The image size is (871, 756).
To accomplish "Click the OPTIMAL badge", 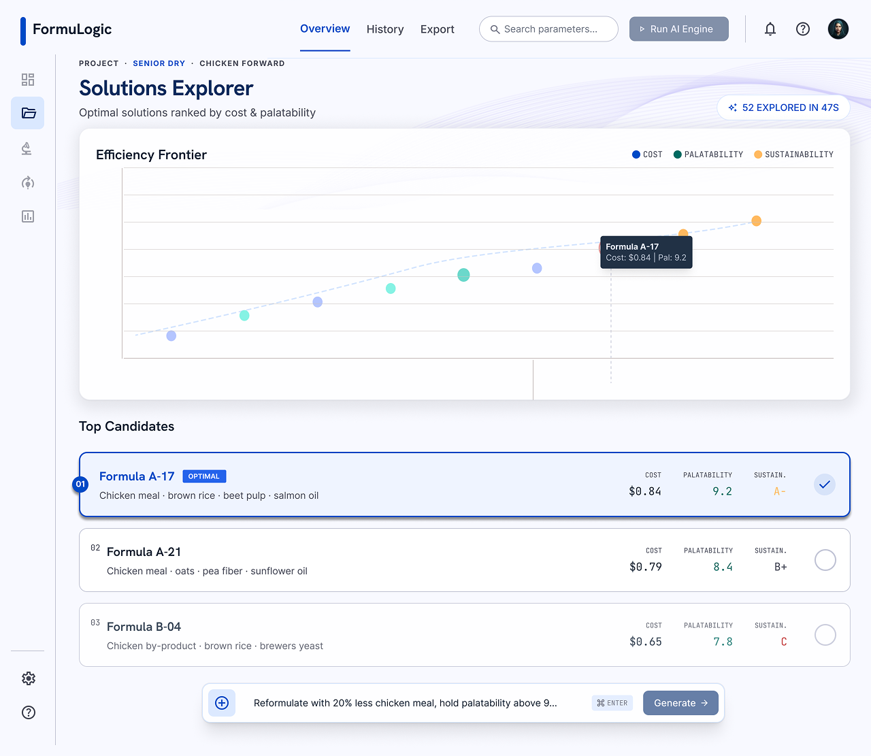I will (204, 476).
